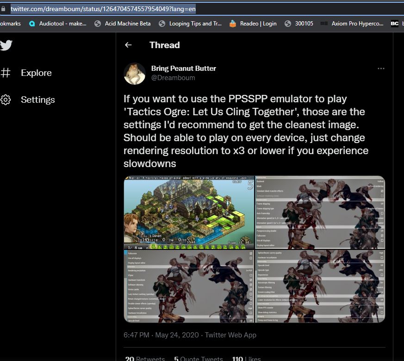Open the Tactics Ogre gameplay screenshot
This screenshot has width=404, height=361.
tap(189, 212)
